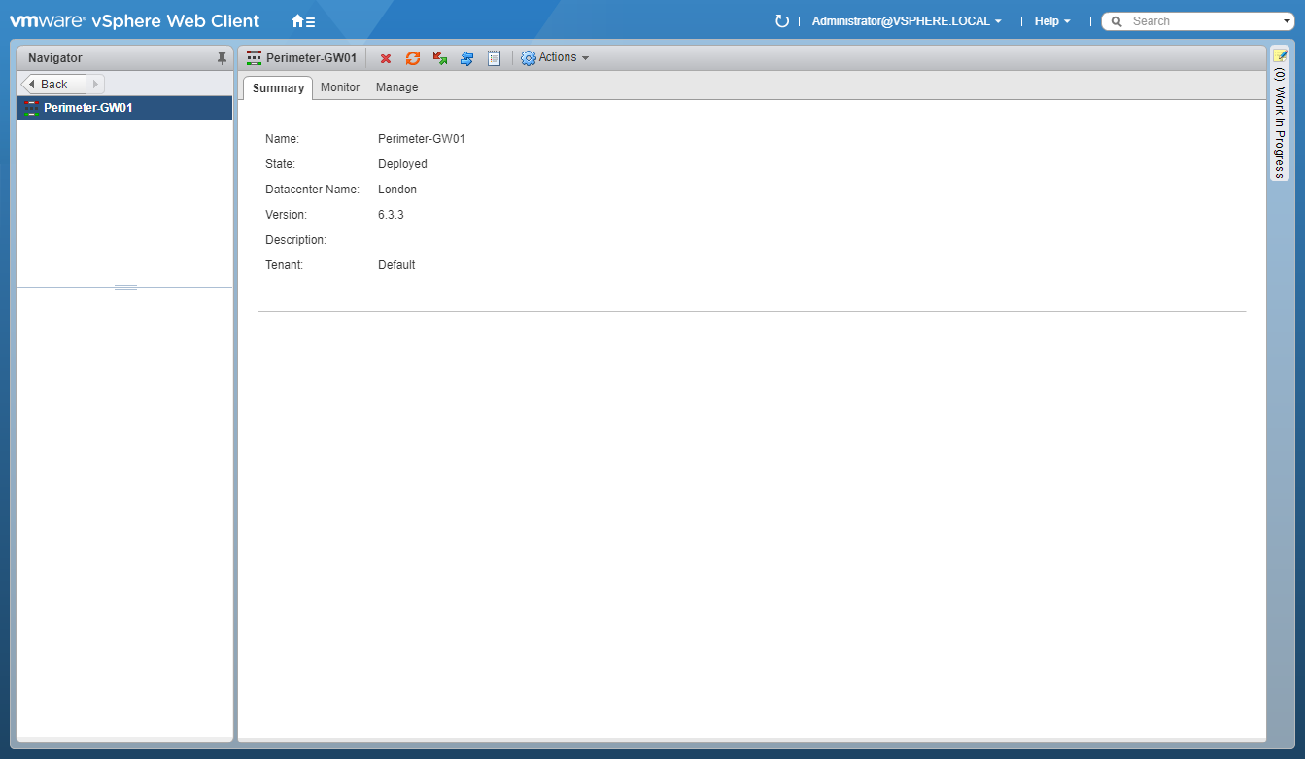This screenshot has width=1305, height=759.
Task: Click the search magnifier icon
Action: [x=1116, y=21]
